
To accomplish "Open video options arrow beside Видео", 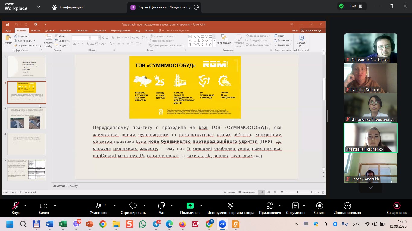I will (x=55, y=206).
